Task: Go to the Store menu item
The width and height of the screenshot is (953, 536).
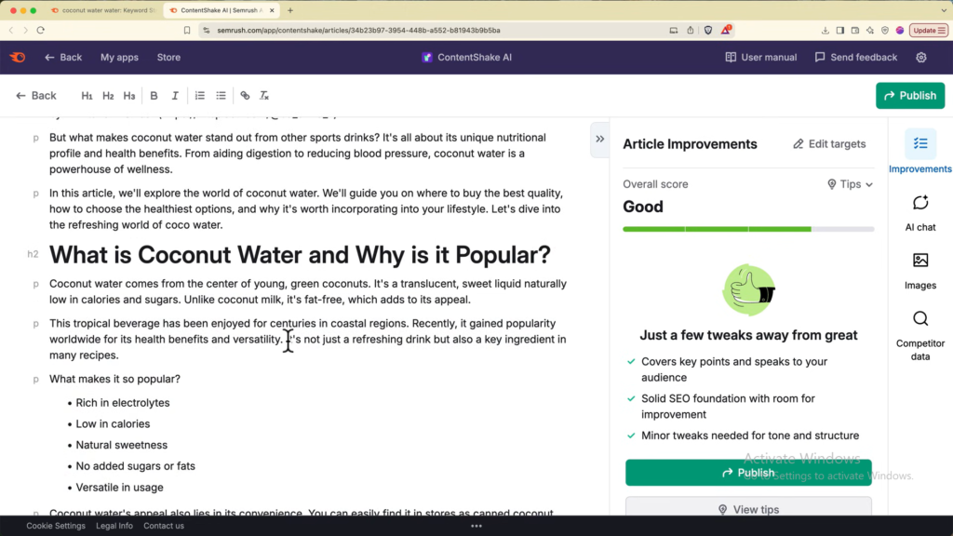Action: (168, 58)
